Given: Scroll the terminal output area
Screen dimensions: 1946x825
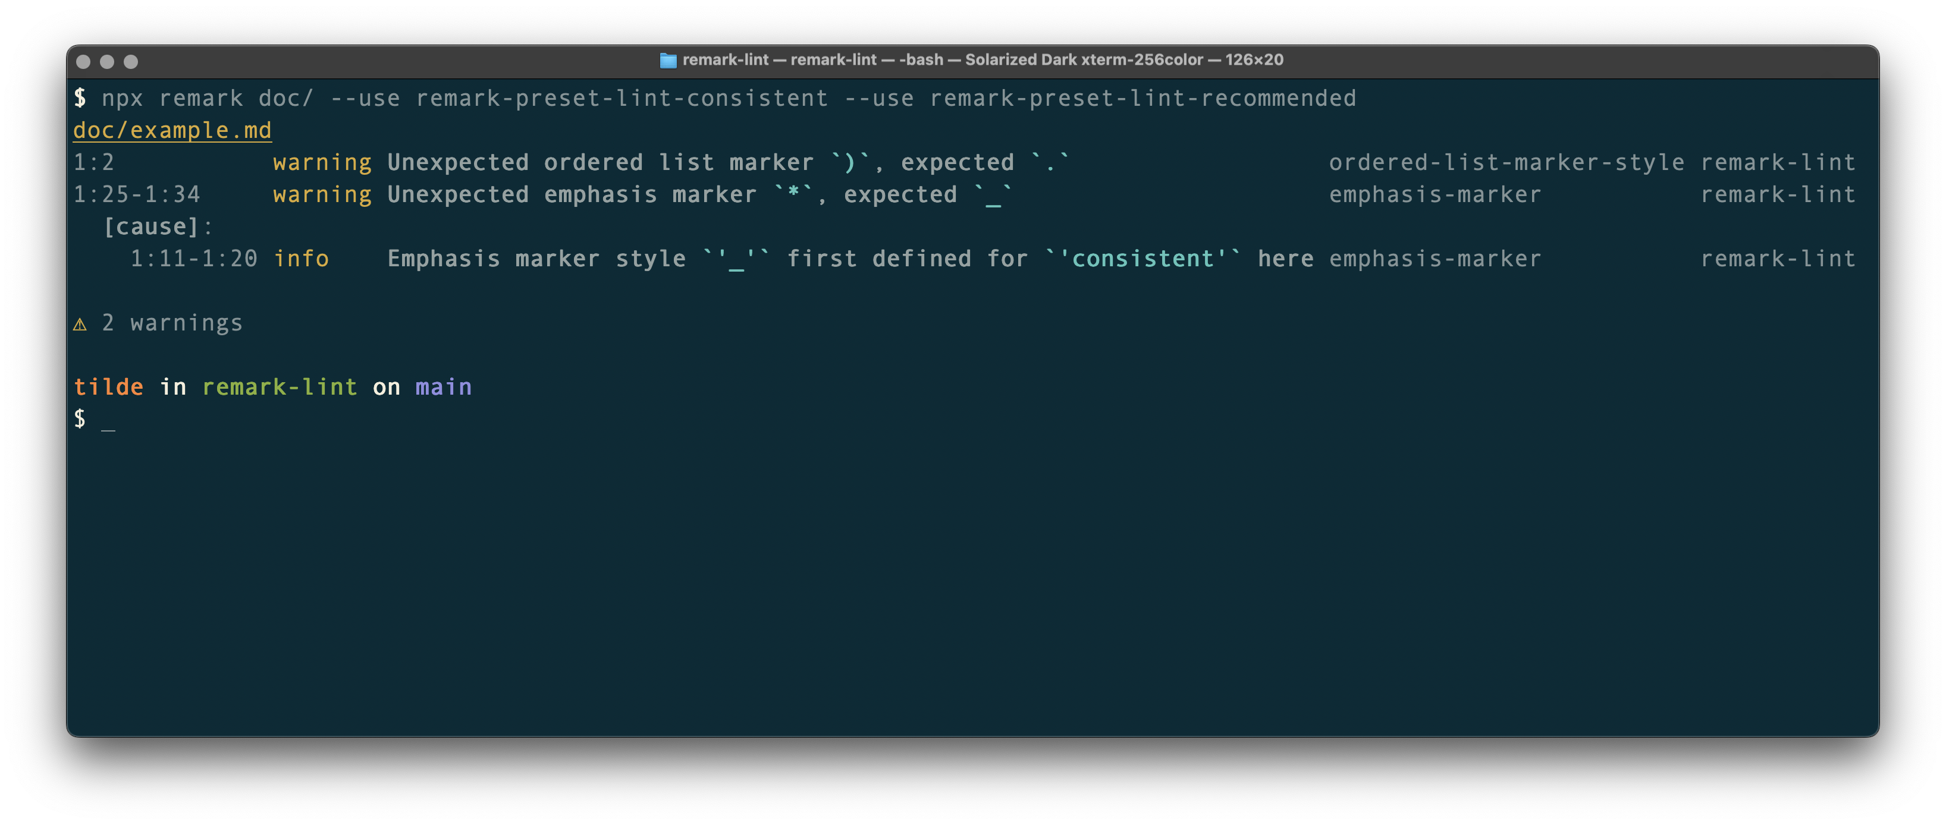Looking at the screenshot, I should [973, 434].
